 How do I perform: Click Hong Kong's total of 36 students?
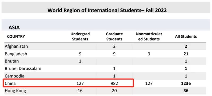click(186, 91)
